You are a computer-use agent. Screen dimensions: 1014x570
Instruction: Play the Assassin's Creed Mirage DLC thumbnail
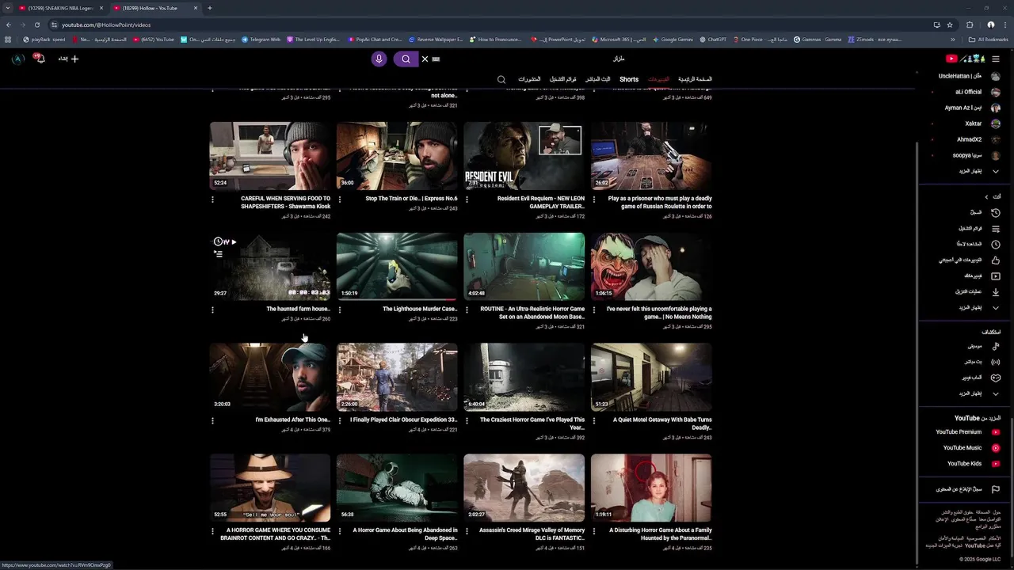(x=524, y=488)
